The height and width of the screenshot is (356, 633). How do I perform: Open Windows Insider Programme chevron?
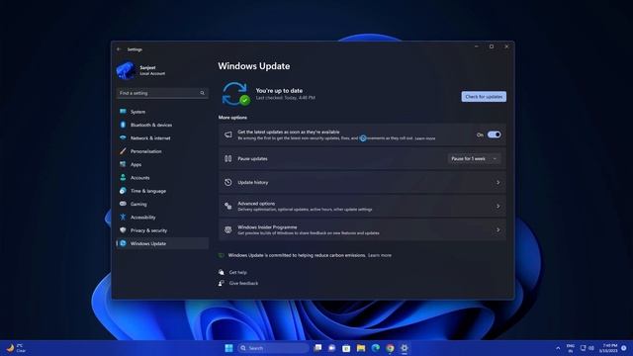[x=498, y=230]
